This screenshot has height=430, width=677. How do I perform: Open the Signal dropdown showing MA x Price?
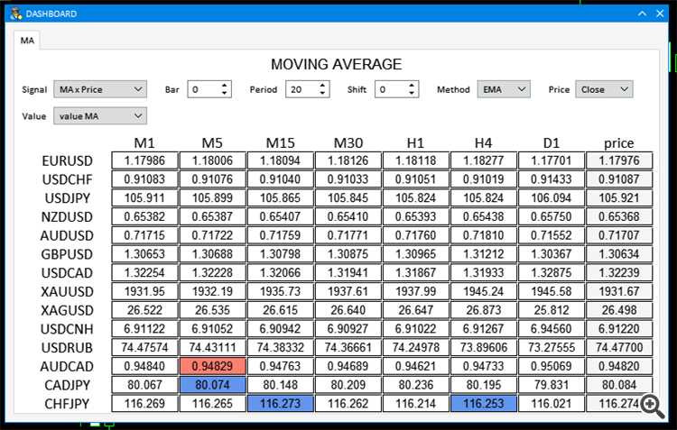pos(100,89)
